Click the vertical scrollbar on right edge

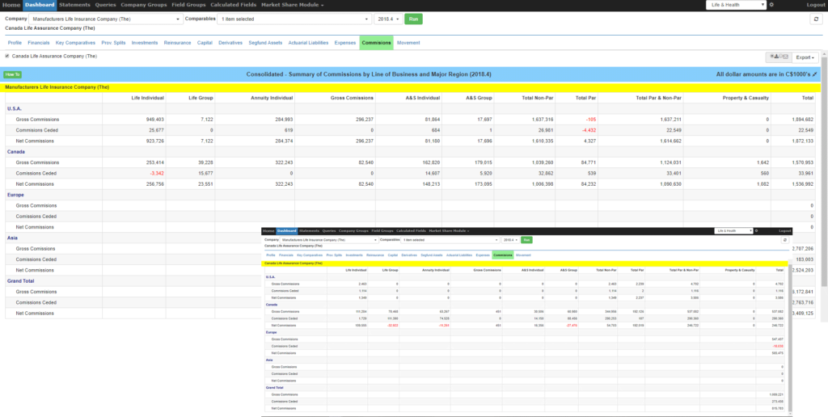tap(824, 162)
